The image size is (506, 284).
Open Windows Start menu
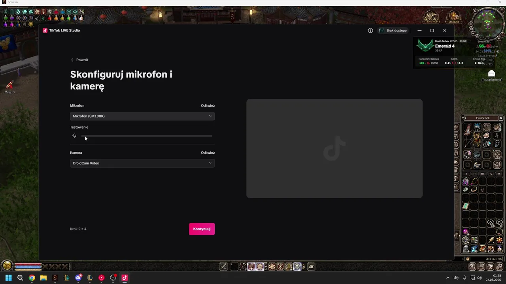[8, 278]
